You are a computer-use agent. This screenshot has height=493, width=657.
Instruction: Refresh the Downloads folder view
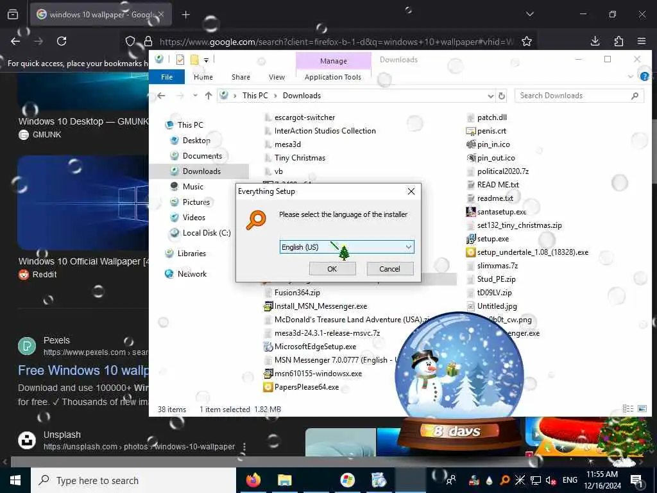[502, 96]
